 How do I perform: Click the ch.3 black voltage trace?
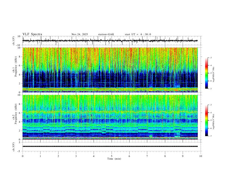tap(110, 146)
